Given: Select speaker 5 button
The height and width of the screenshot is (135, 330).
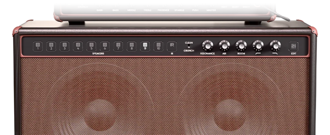Looking at the screenshot, I should tap(91, 46).
